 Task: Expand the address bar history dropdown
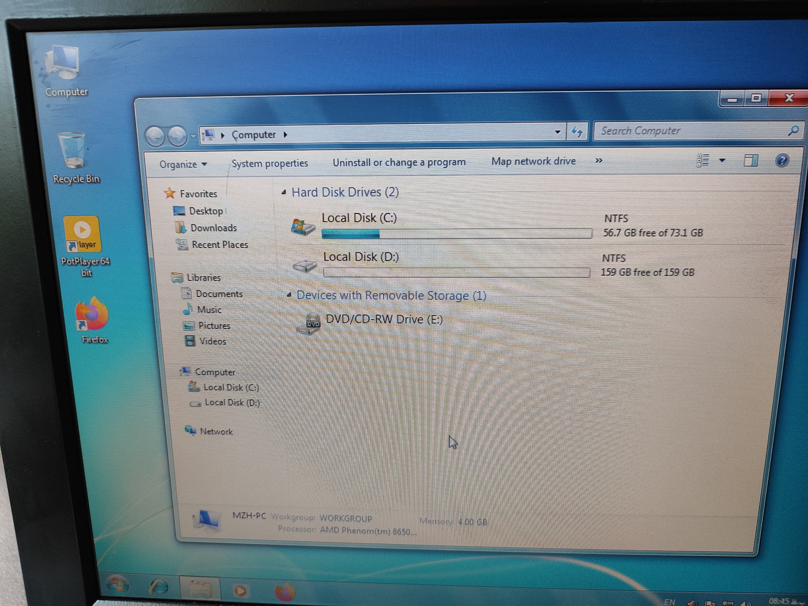tap(557, 132)
